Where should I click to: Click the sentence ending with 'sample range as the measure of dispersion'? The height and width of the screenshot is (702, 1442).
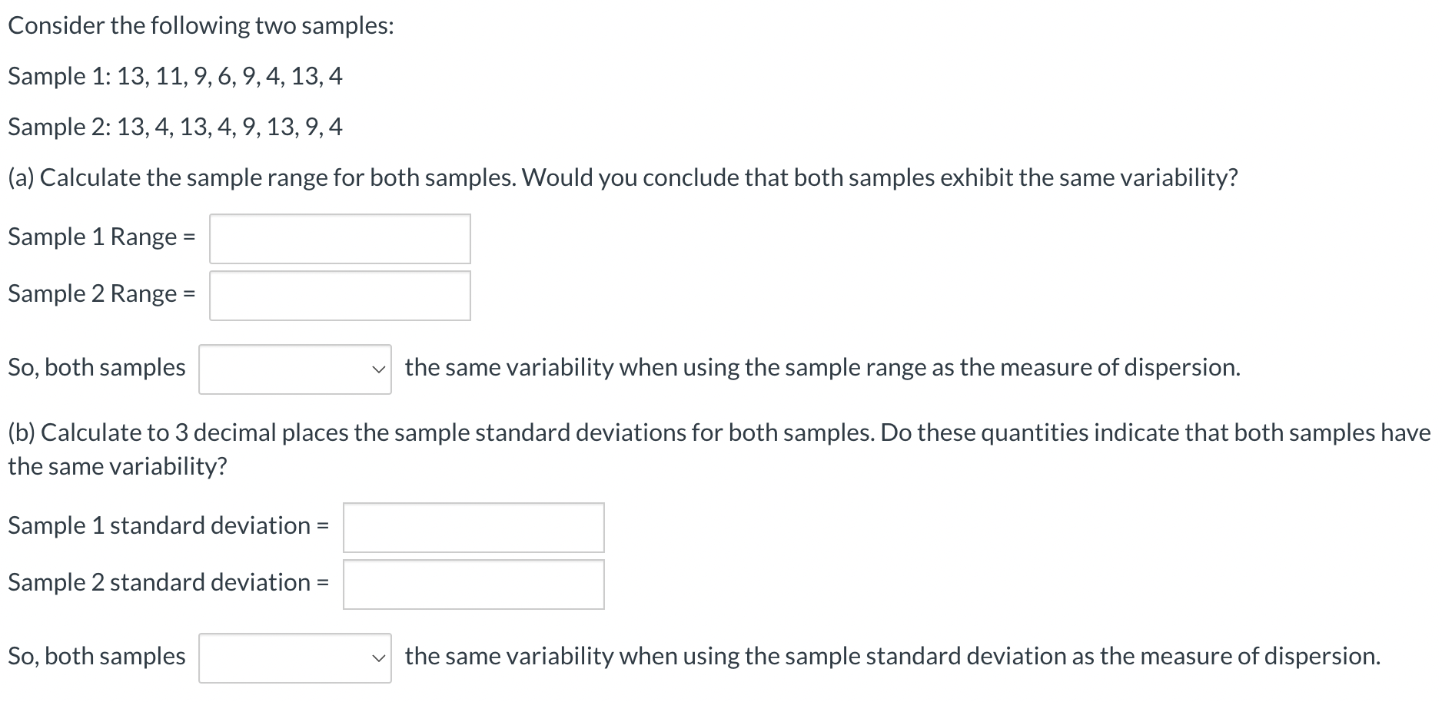tap(822, 367)
